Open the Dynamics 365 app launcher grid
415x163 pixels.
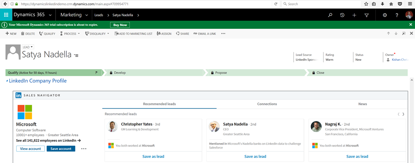tap(6, 15)
